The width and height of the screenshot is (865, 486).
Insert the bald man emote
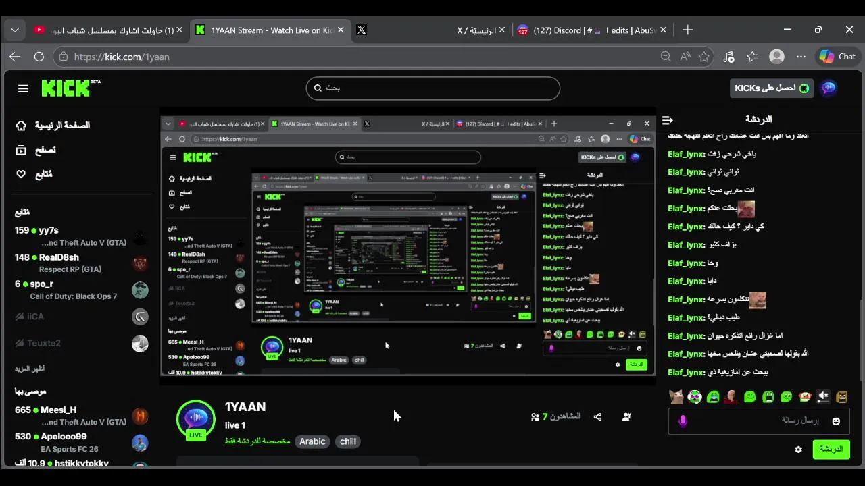pos(731,397)
